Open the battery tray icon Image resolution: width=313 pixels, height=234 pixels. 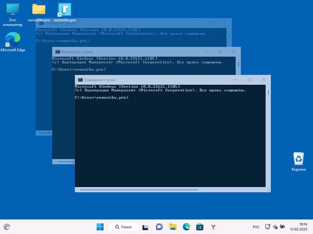click(x=282, y=227)
